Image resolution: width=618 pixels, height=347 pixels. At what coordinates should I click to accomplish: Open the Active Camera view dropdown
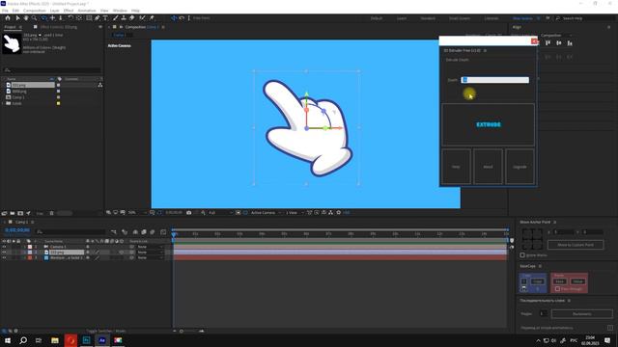[266, 212]
